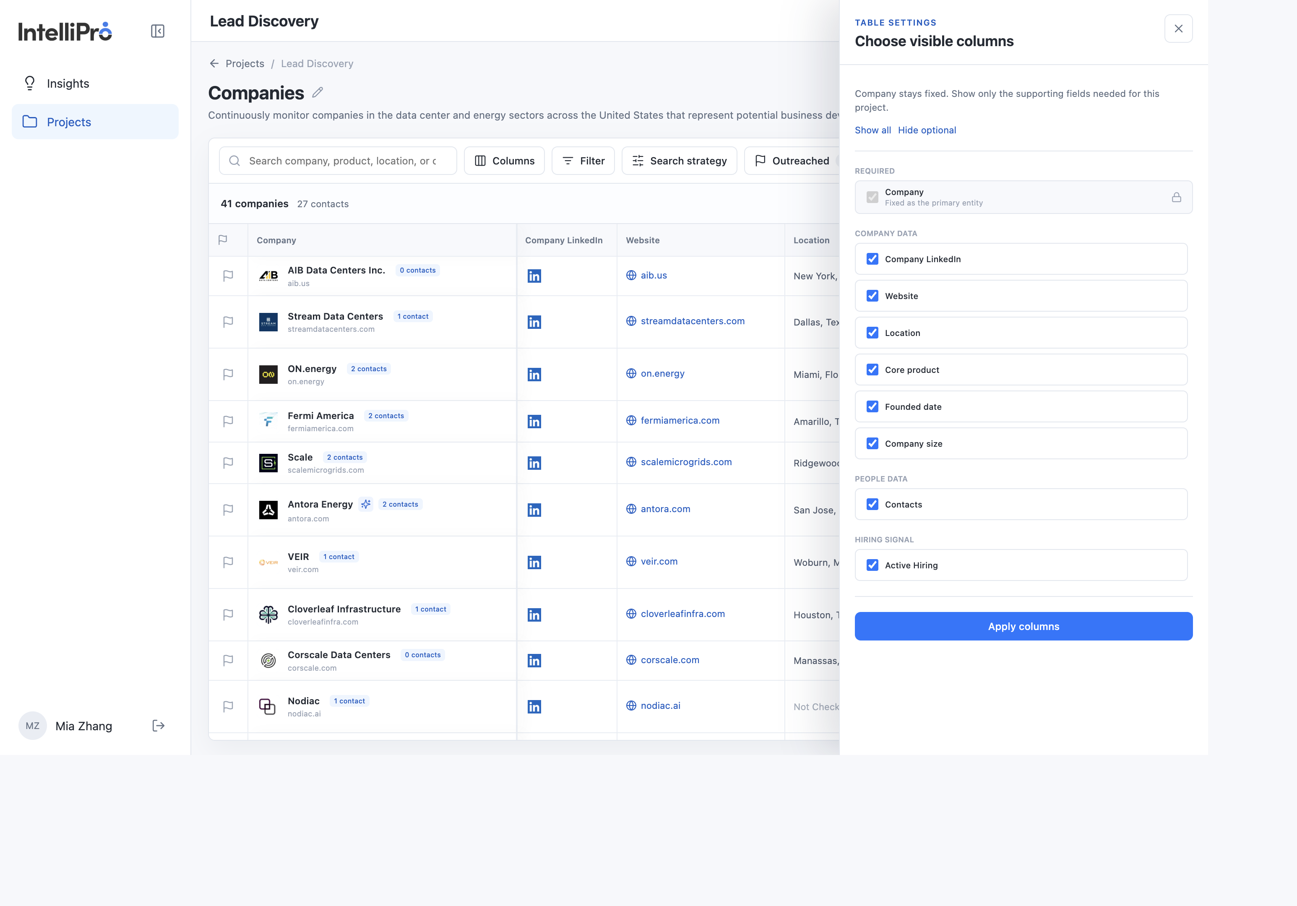Click the Stream Data Centers logo thumbnail
The image size is (1297, 906).
tap(268, 322)
